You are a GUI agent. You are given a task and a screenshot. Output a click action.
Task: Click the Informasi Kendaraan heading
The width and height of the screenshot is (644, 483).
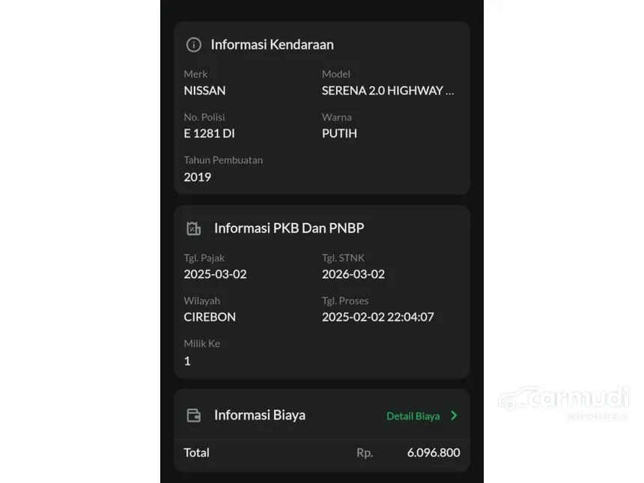(x=272, y=44)
